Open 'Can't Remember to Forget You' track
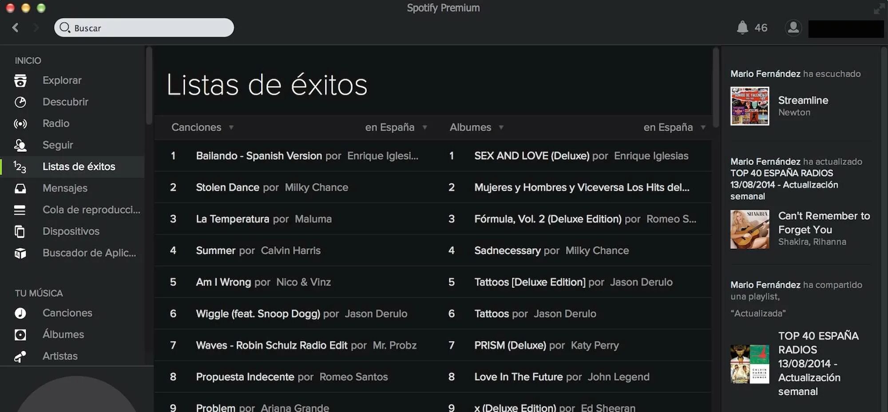The height and width of the screenshot is (412, 888). (x=824, y=223)
